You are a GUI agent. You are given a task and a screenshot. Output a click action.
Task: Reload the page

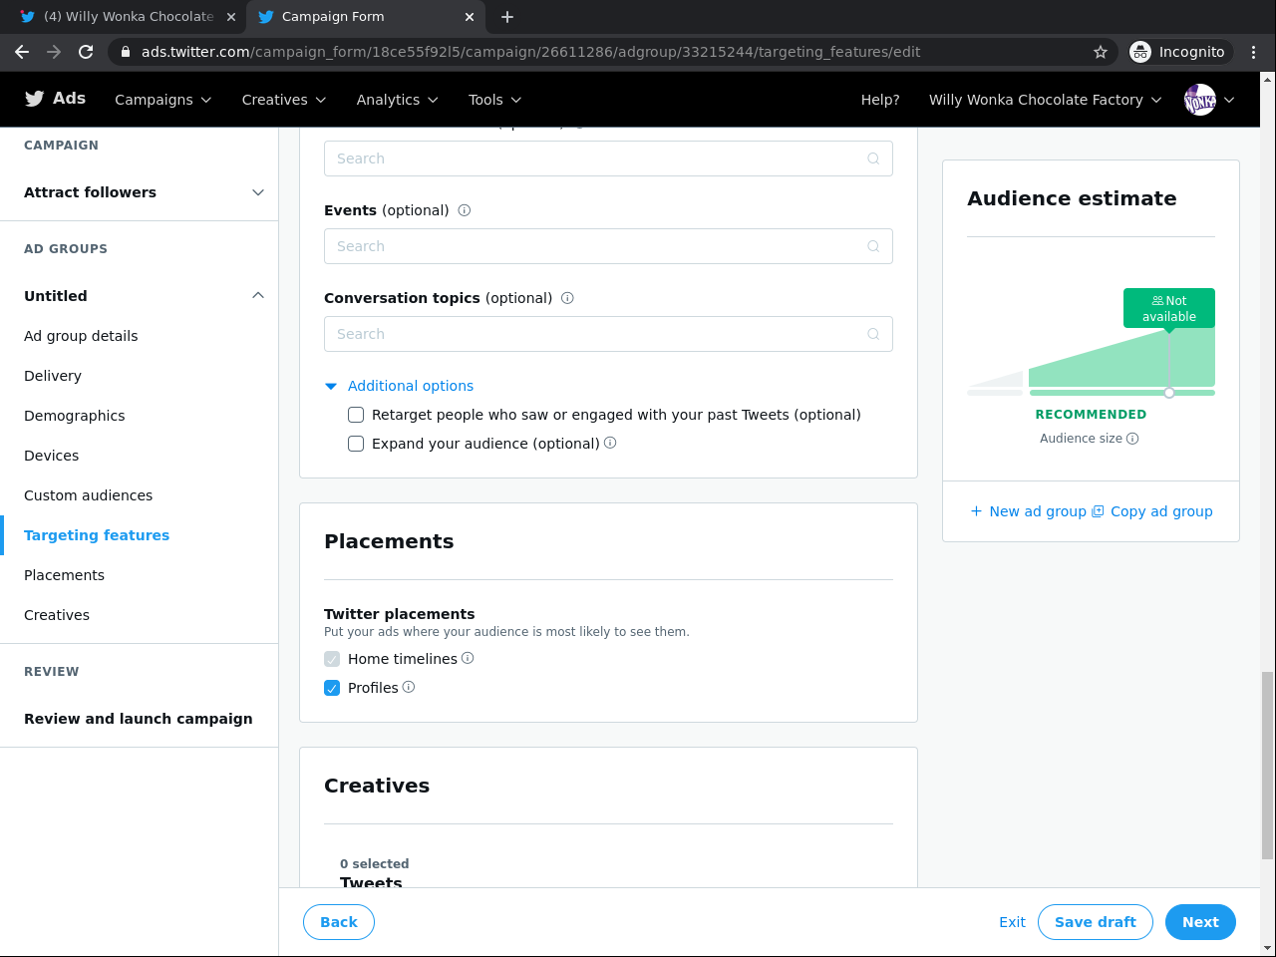(x=86, y=52)
